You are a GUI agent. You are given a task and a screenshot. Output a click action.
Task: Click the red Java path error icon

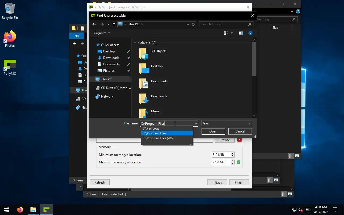tap(239, 140)
